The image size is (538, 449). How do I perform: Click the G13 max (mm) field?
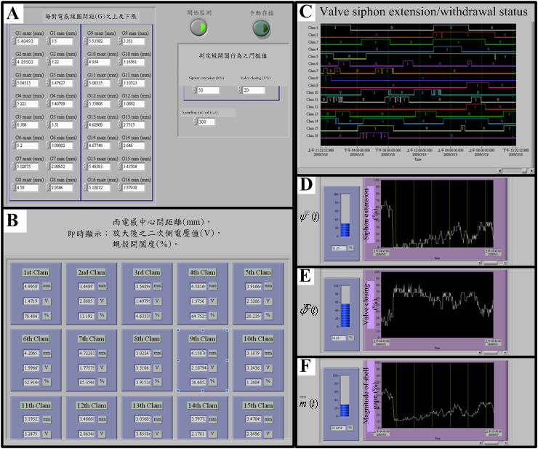click(x=99, y=124)
